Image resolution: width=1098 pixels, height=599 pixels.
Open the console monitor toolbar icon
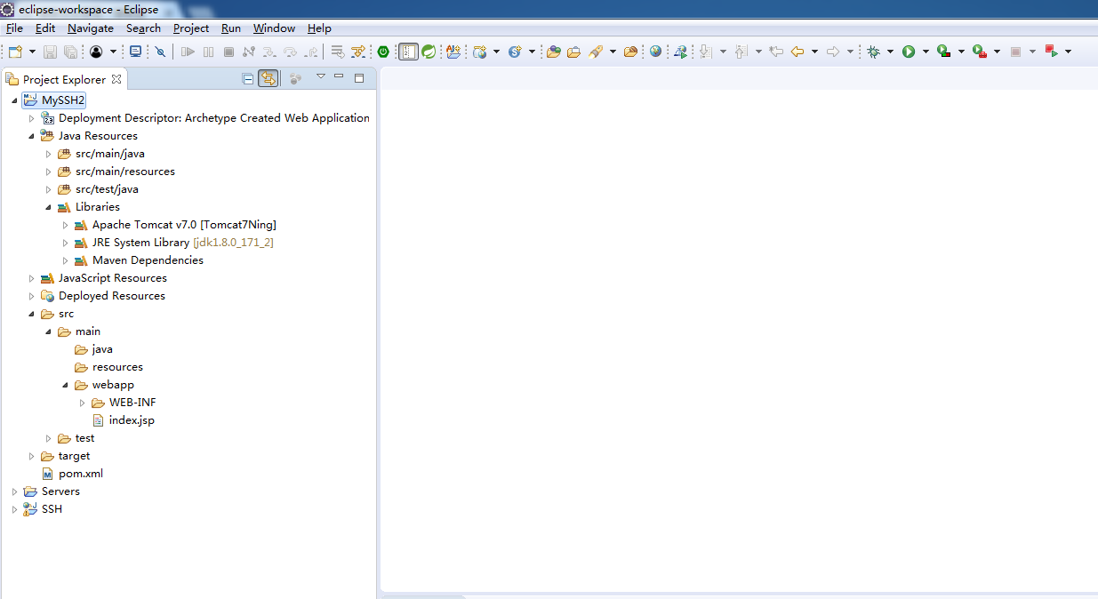pyautogui.click(x=135, y=52)
